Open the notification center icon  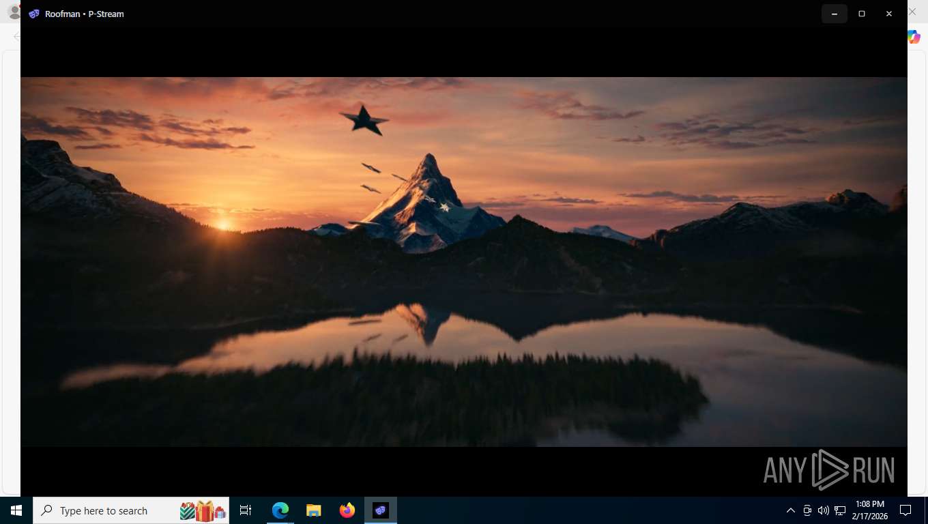[x=905, y=510]
